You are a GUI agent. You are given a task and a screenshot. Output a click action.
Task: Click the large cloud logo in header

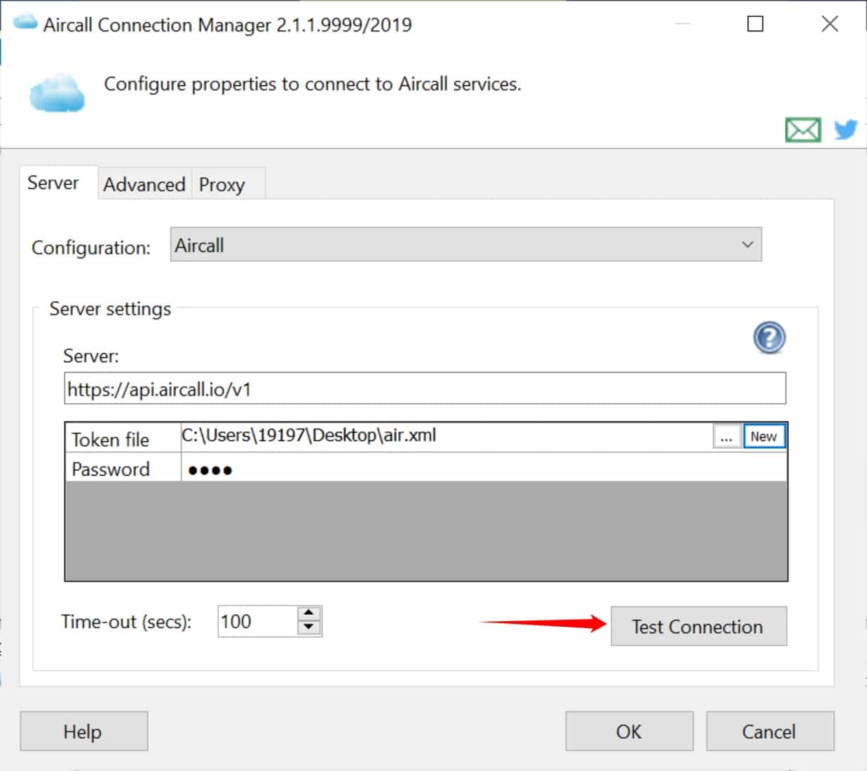57,93
